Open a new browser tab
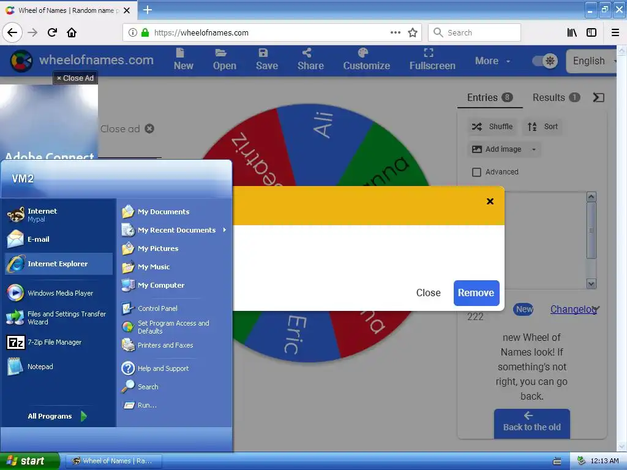627x470 pixels. 148,10
